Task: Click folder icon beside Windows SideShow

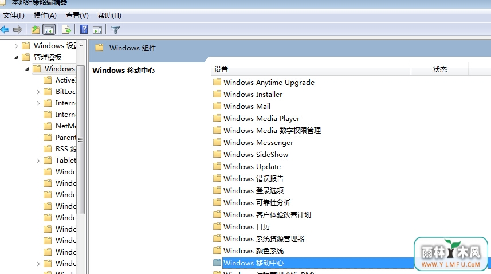Action: [217, 154]
